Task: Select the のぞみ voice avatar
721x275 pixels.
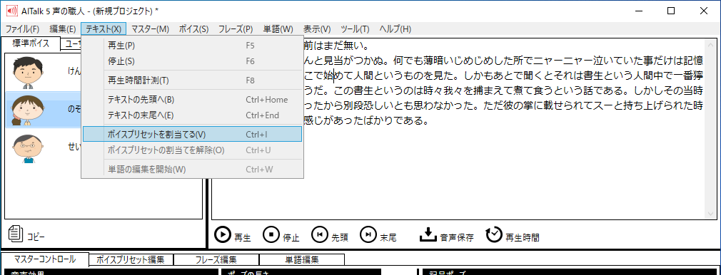Action: click(27, 110)
